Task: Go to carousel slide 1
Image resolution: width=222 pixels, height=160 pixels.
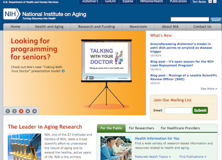Action: tap(8, 111)
